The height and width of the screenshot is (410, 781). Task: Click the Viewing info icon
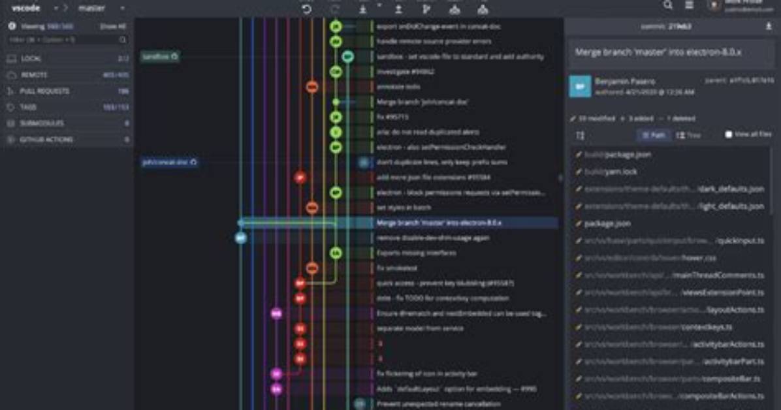12,26
